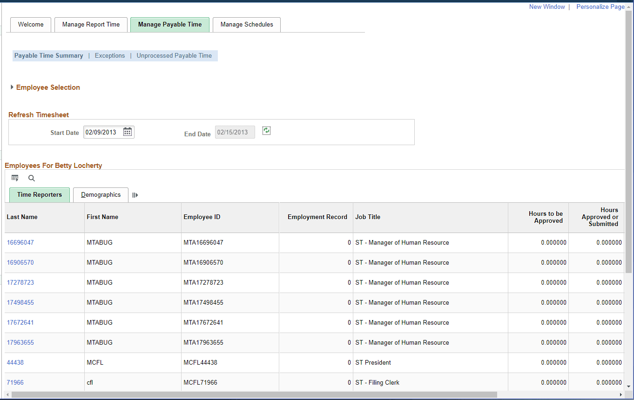Open the calendar picker for Start Date
Screen dimensions: 634x400
(127, 132)
